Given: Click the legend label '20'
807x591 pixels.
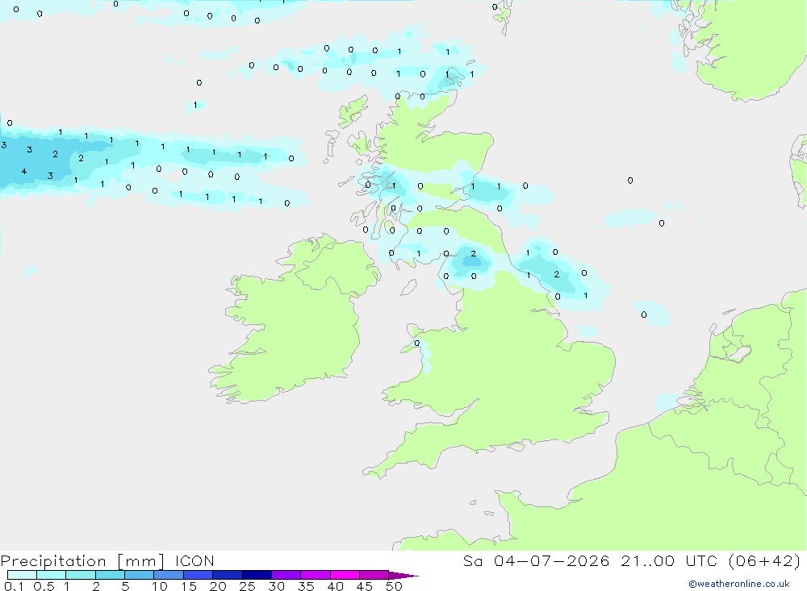Looking at the screenshot, I should 218,586.
